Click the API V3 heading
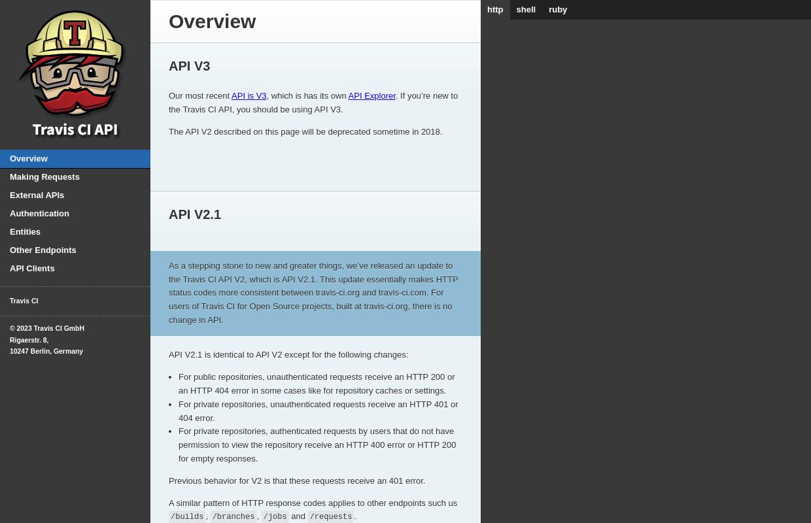The width and height of the screenshot is (811, 523). pyautogui.click(x=190, y=66)
